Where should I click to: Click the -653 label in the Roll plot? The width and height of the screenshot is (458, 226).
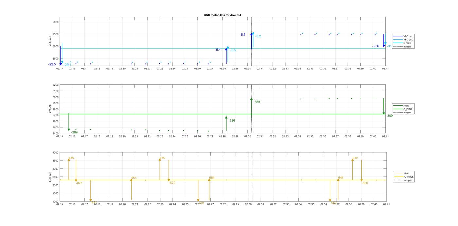[333, 203]
